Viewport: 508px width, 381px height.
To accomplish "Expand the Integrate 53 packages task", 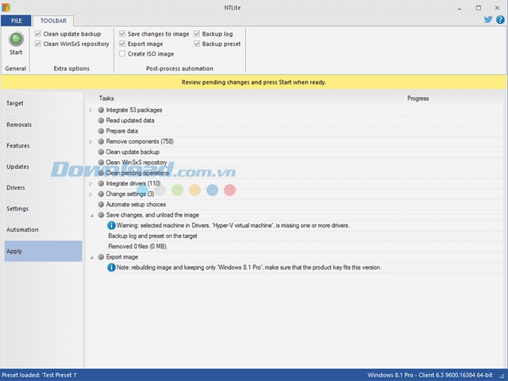I will coord(91,110).
